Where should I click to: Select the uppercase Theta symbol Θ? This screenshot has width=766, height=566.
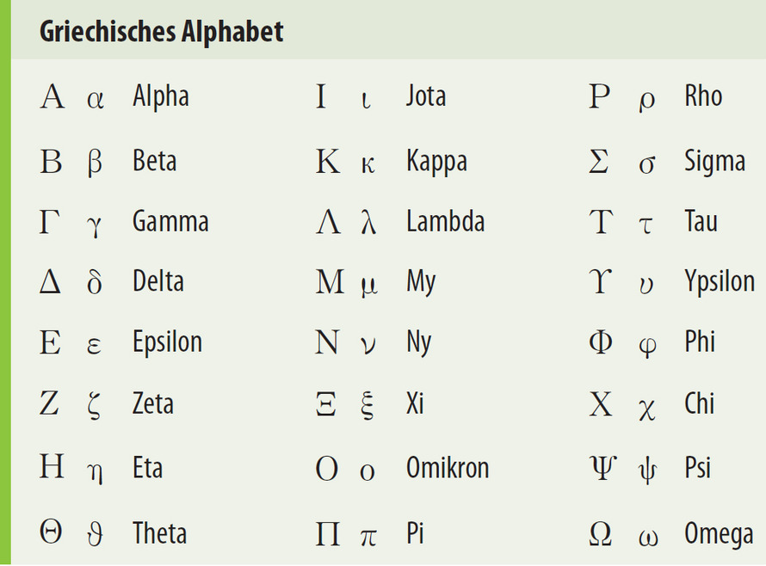pyautogui.click(x=51, y=532)
